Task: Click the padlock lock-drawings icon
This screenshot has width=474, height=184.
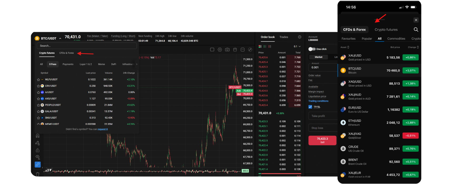Action: (x=38, y=150)
